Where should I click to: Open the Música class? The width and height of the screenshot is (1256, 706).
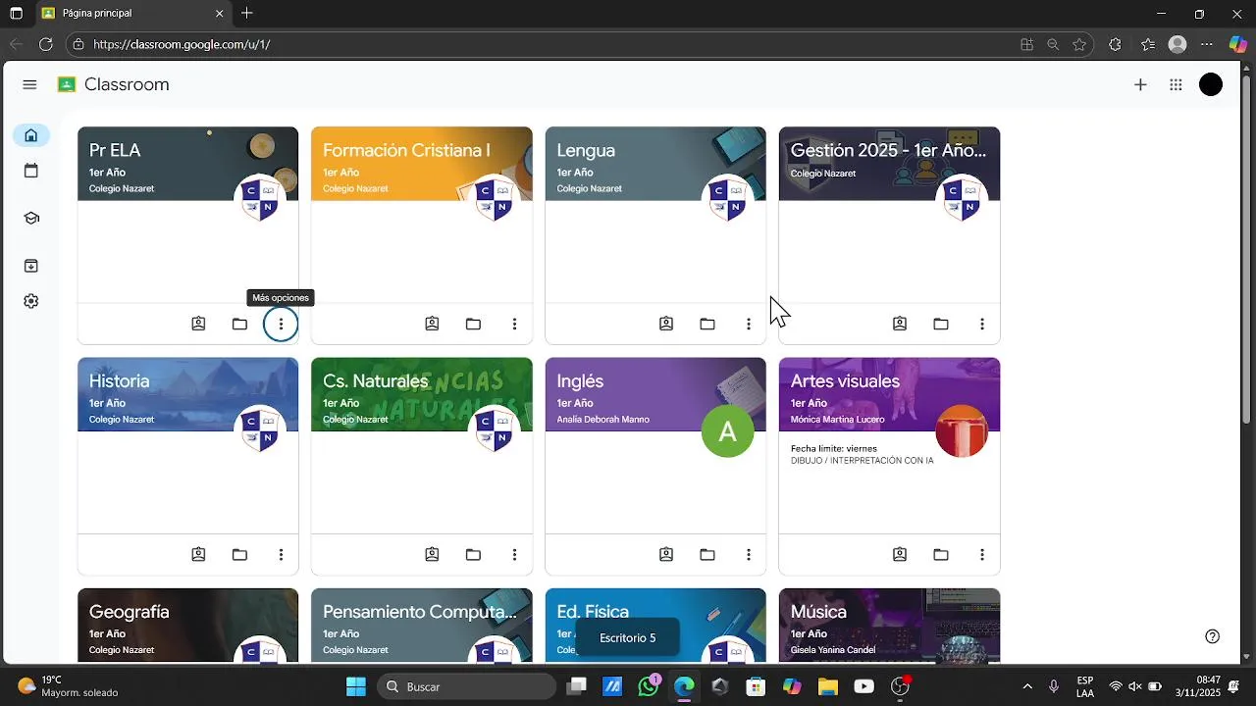pyautogui.click(x=818, y=611)
